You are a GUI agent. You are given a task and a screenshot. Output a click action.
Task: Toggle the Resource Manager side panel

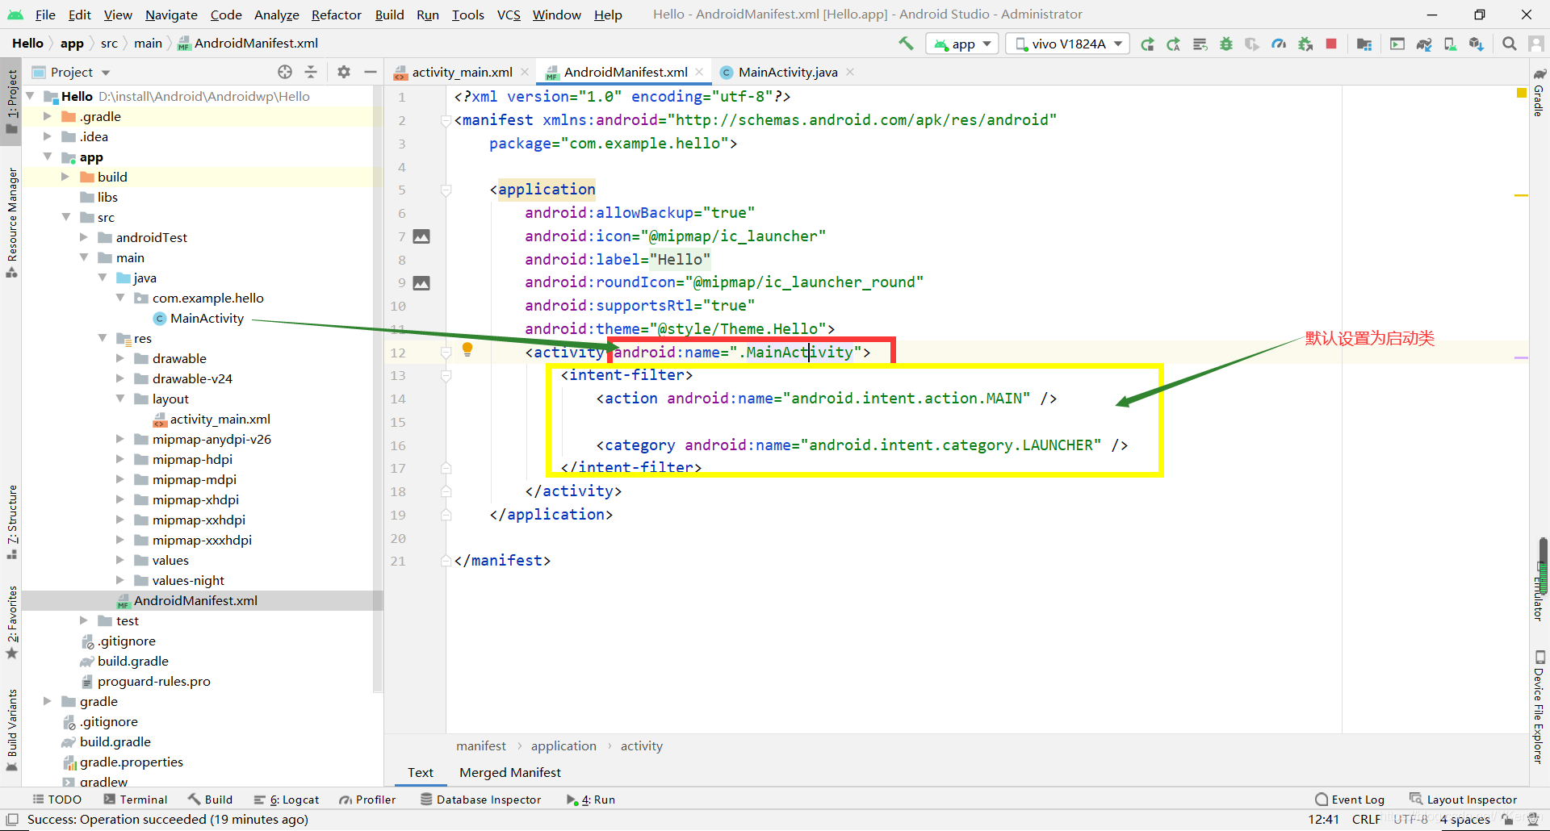11,222
